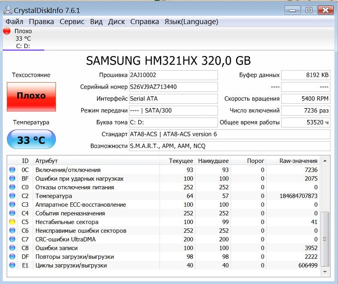This screenshot has height=284, width=338.
Task: Click the Буква тома field C: D:
Action: point(173,123)
